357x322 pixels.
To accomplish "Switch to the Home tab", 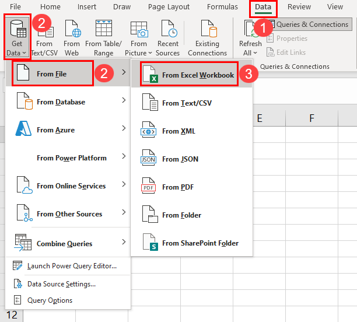I will tap(50, 7).
